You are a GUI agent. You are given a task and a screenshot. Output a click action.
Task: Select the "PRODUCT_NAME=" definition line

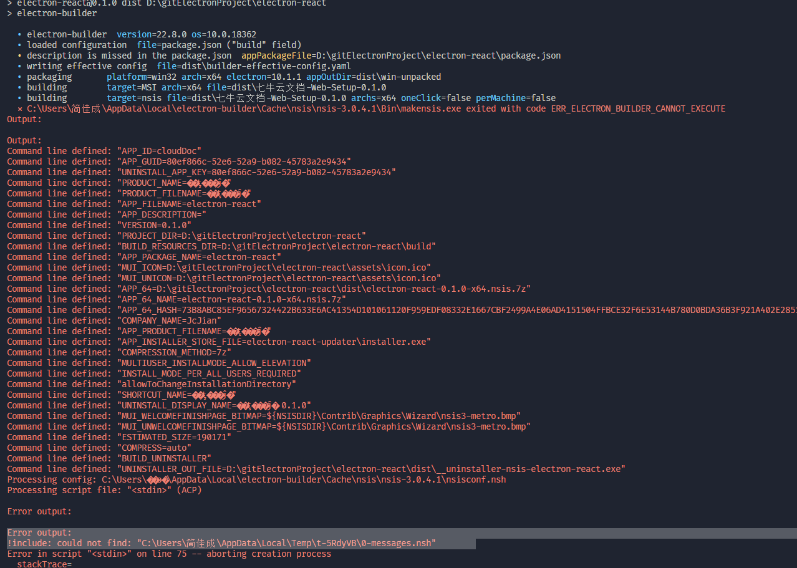119,183
